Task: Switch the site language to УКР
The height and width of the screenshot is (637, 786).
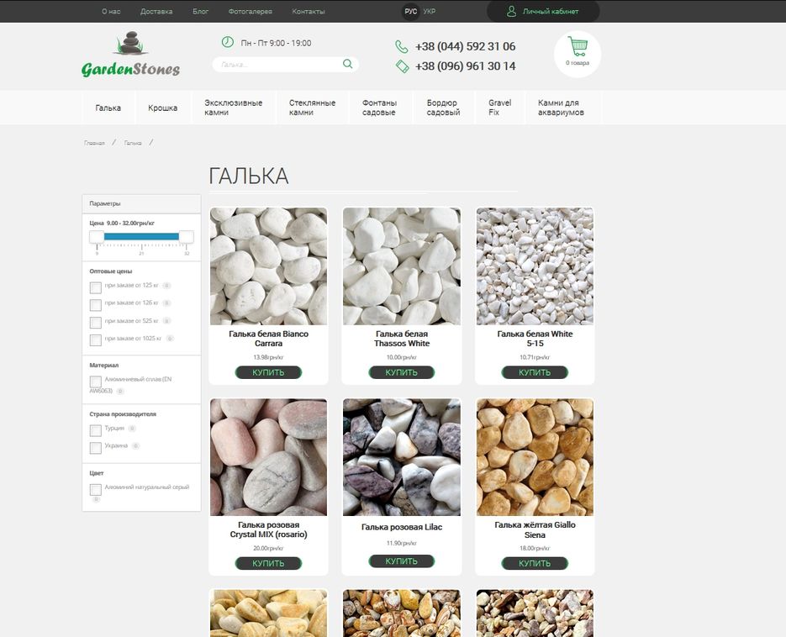Action: point(429,12)
